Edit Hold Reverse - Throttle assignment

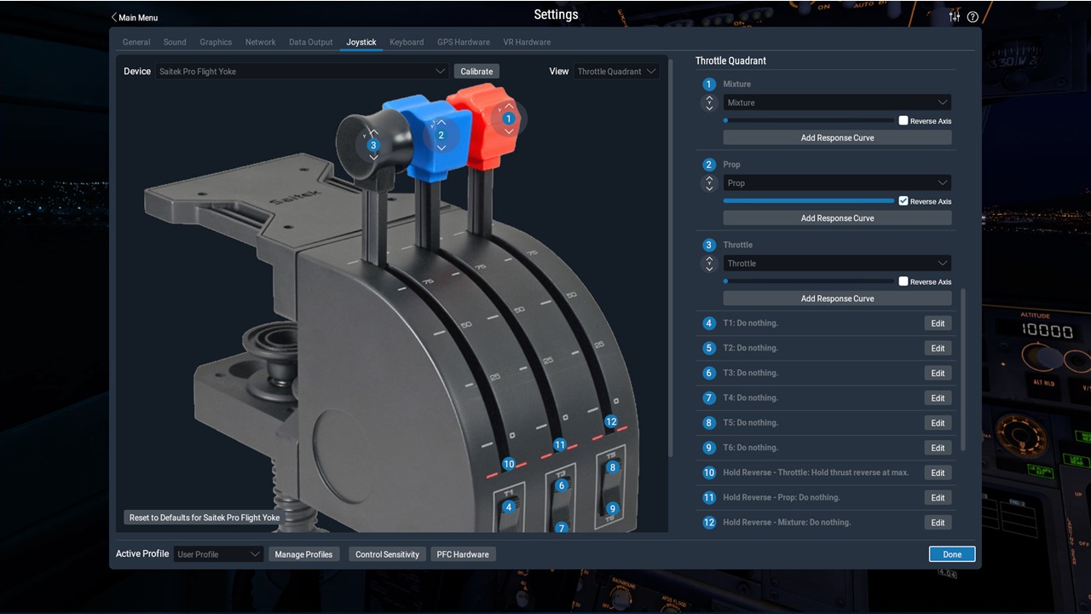coord(938,472)
